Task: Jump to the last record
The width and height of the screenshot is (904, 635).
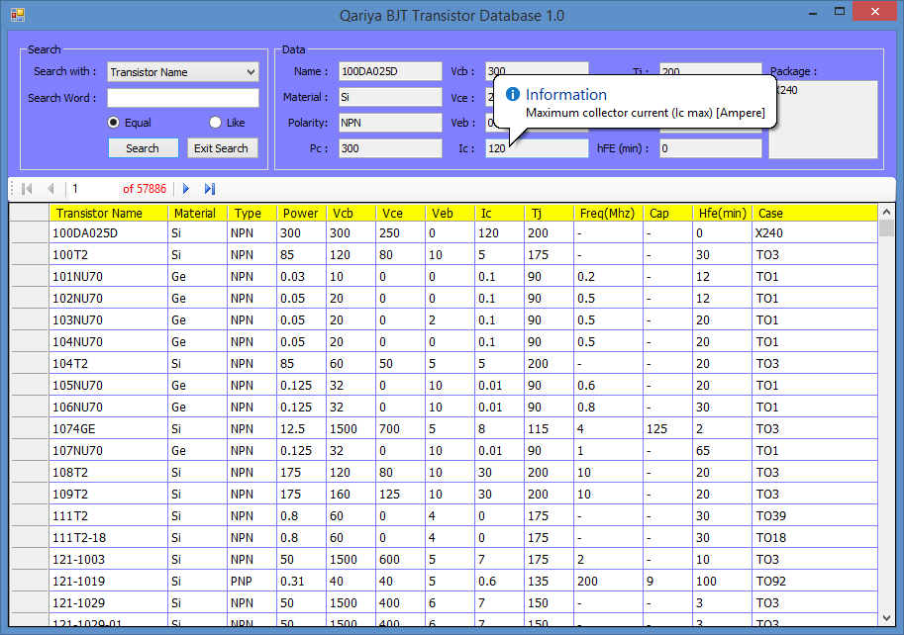Action: tap(209, 189)
